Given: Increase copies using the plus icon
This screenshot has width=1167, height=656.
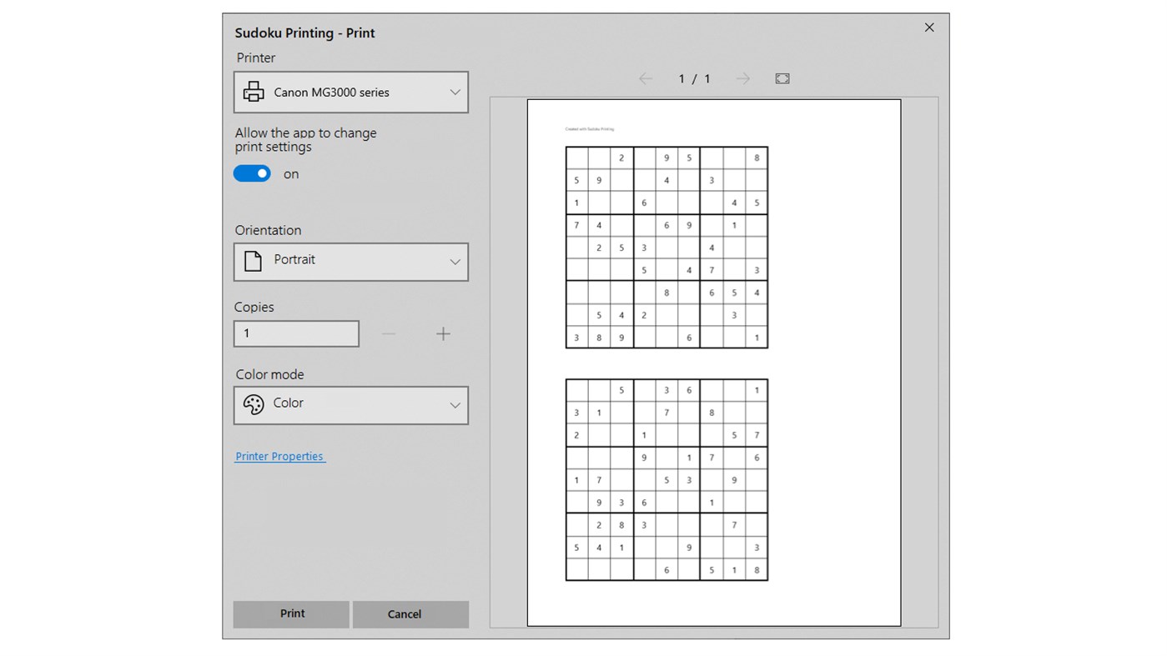Looking at the screenshot, I should click(x=443, y=333).
